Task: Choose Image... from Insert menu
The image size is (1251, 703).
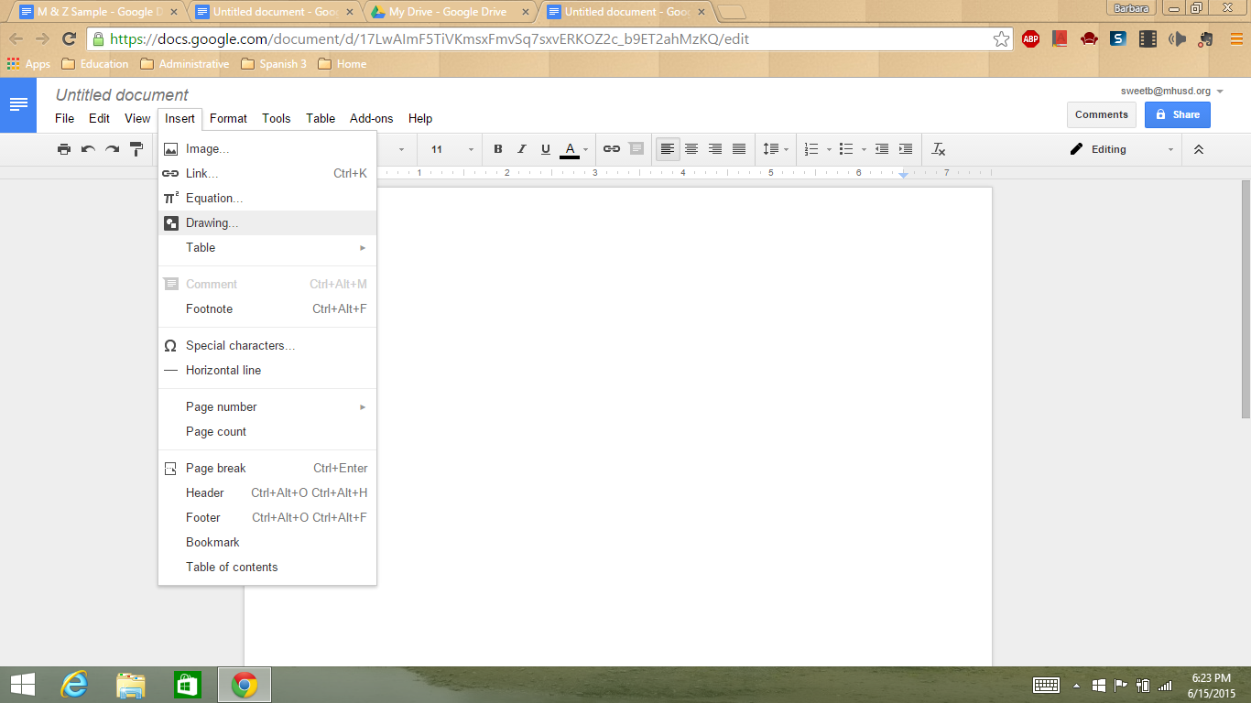Action: tap(267, 148)
